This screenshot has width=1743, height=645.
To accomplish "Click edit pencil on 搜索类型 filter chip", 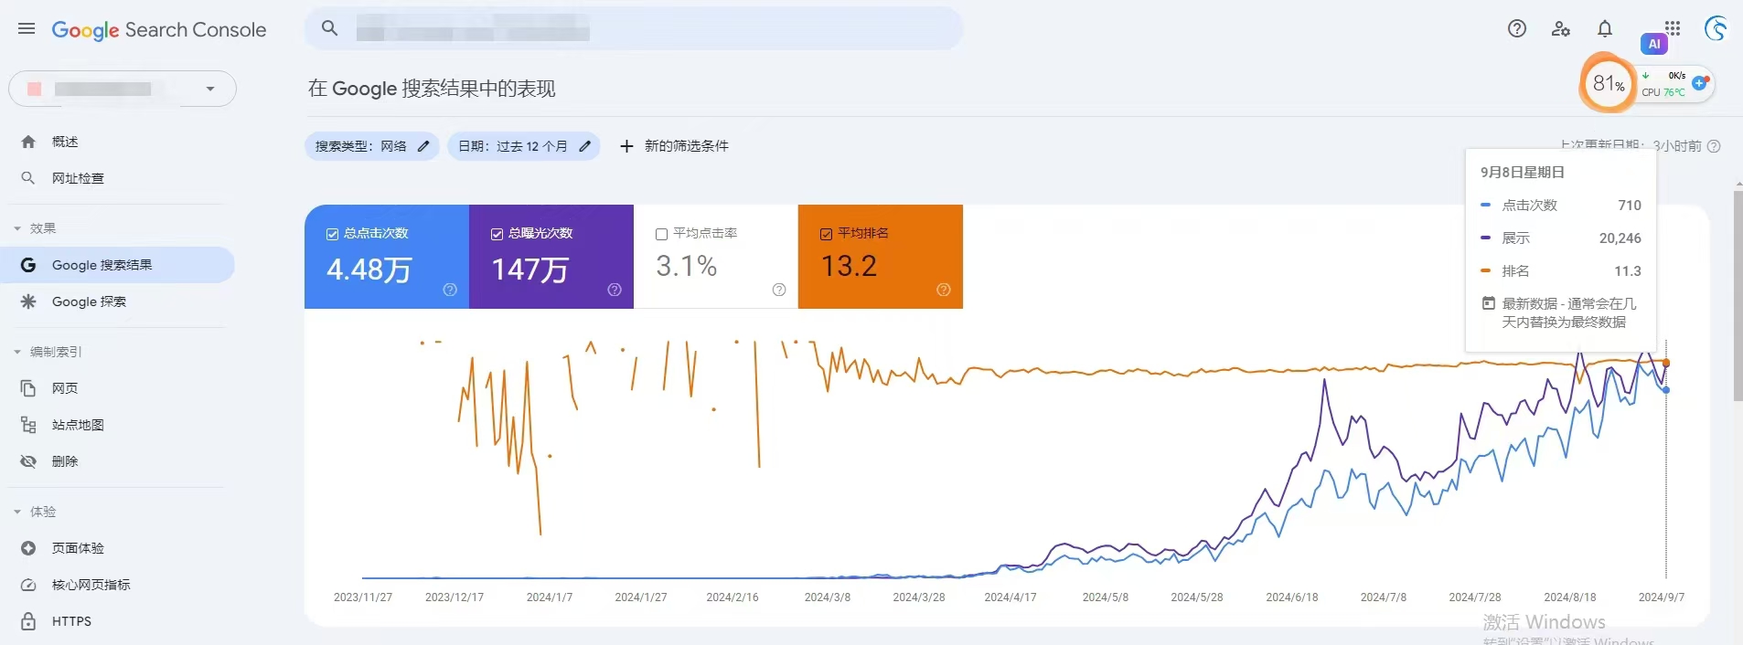I will tap(423, 146).
